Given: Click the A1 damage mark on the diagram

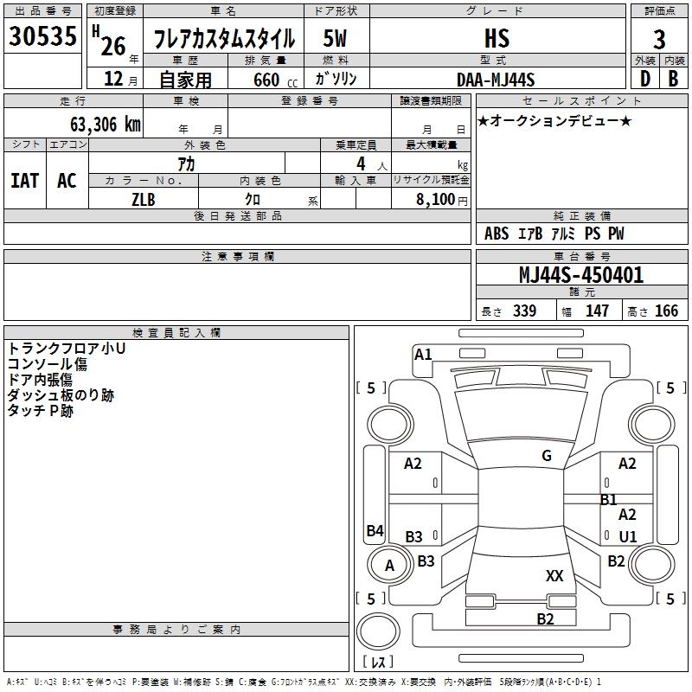Looking at the screenshot, I should click(423, 355).
